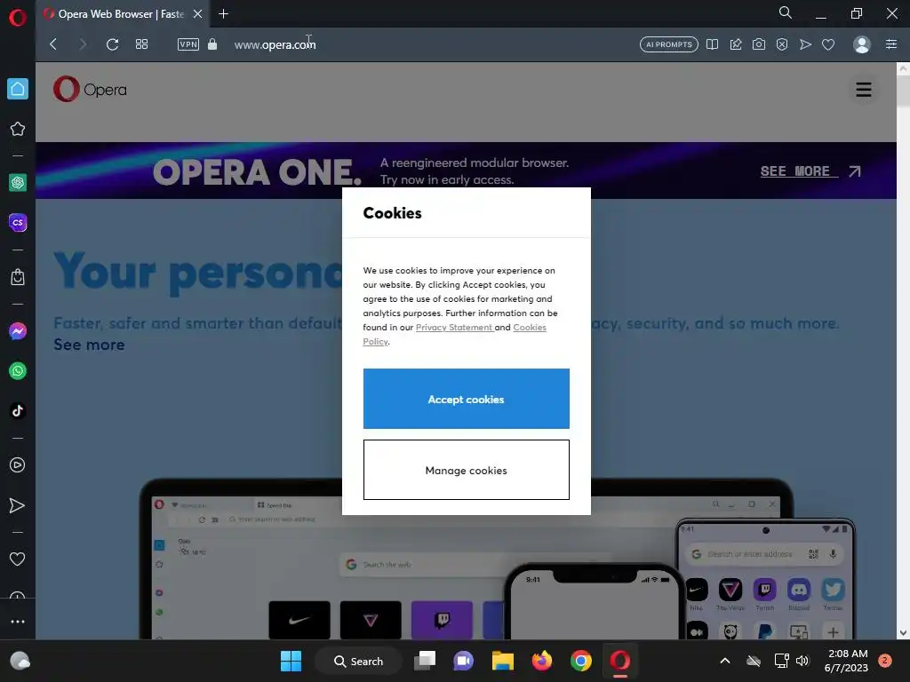910x682 pixels.
Task: Click SEE MORE link in Opera One banner
Action: 810,171
